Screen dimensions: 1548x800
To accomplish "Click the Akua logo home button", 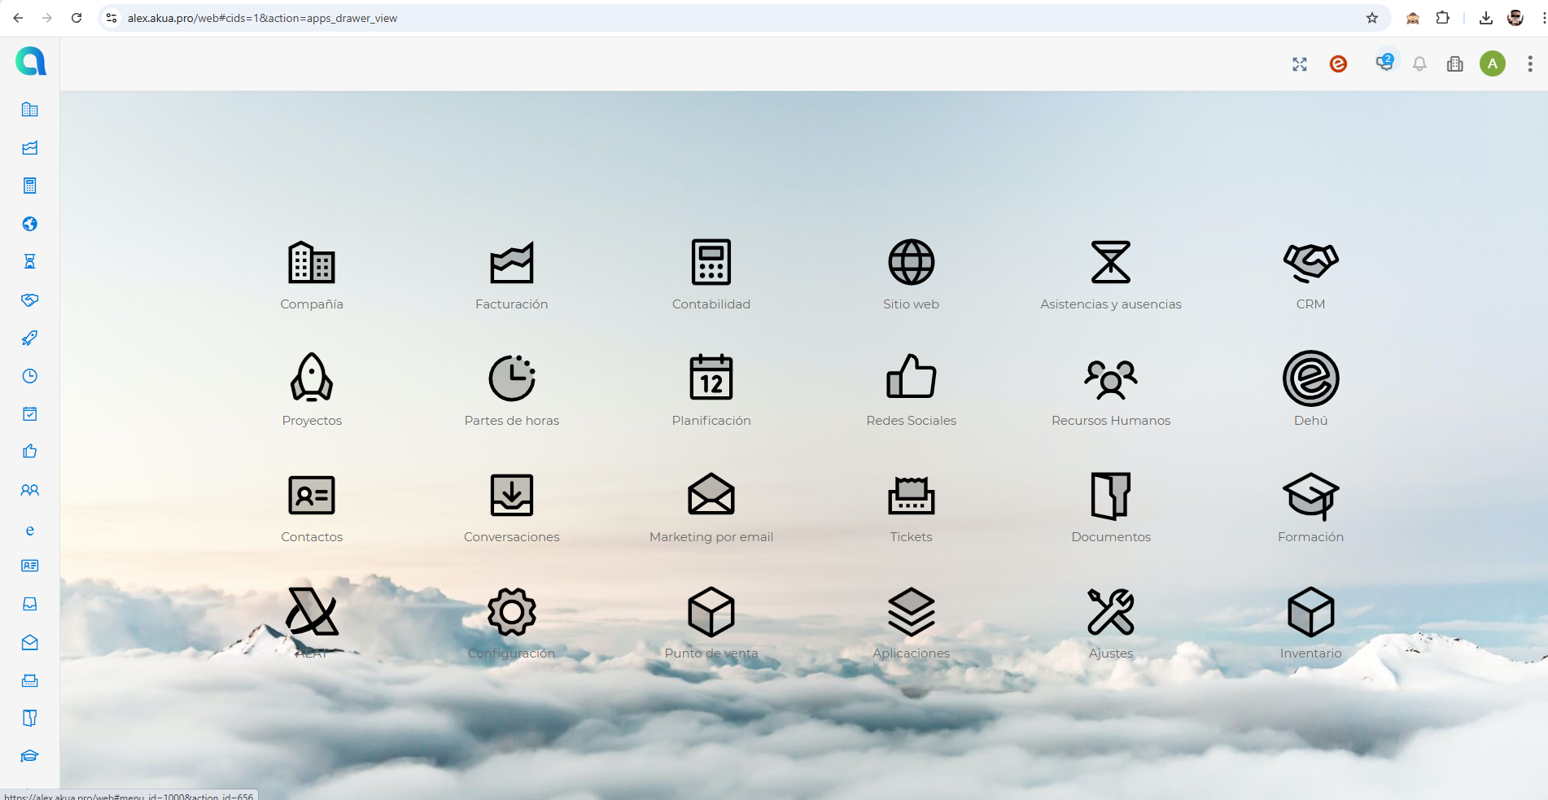I will [30, 62].
